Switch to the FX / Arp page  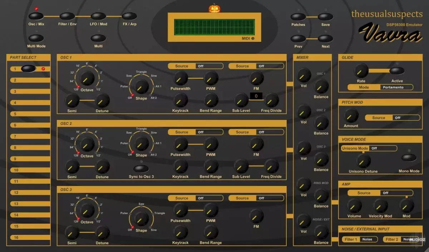129,16
